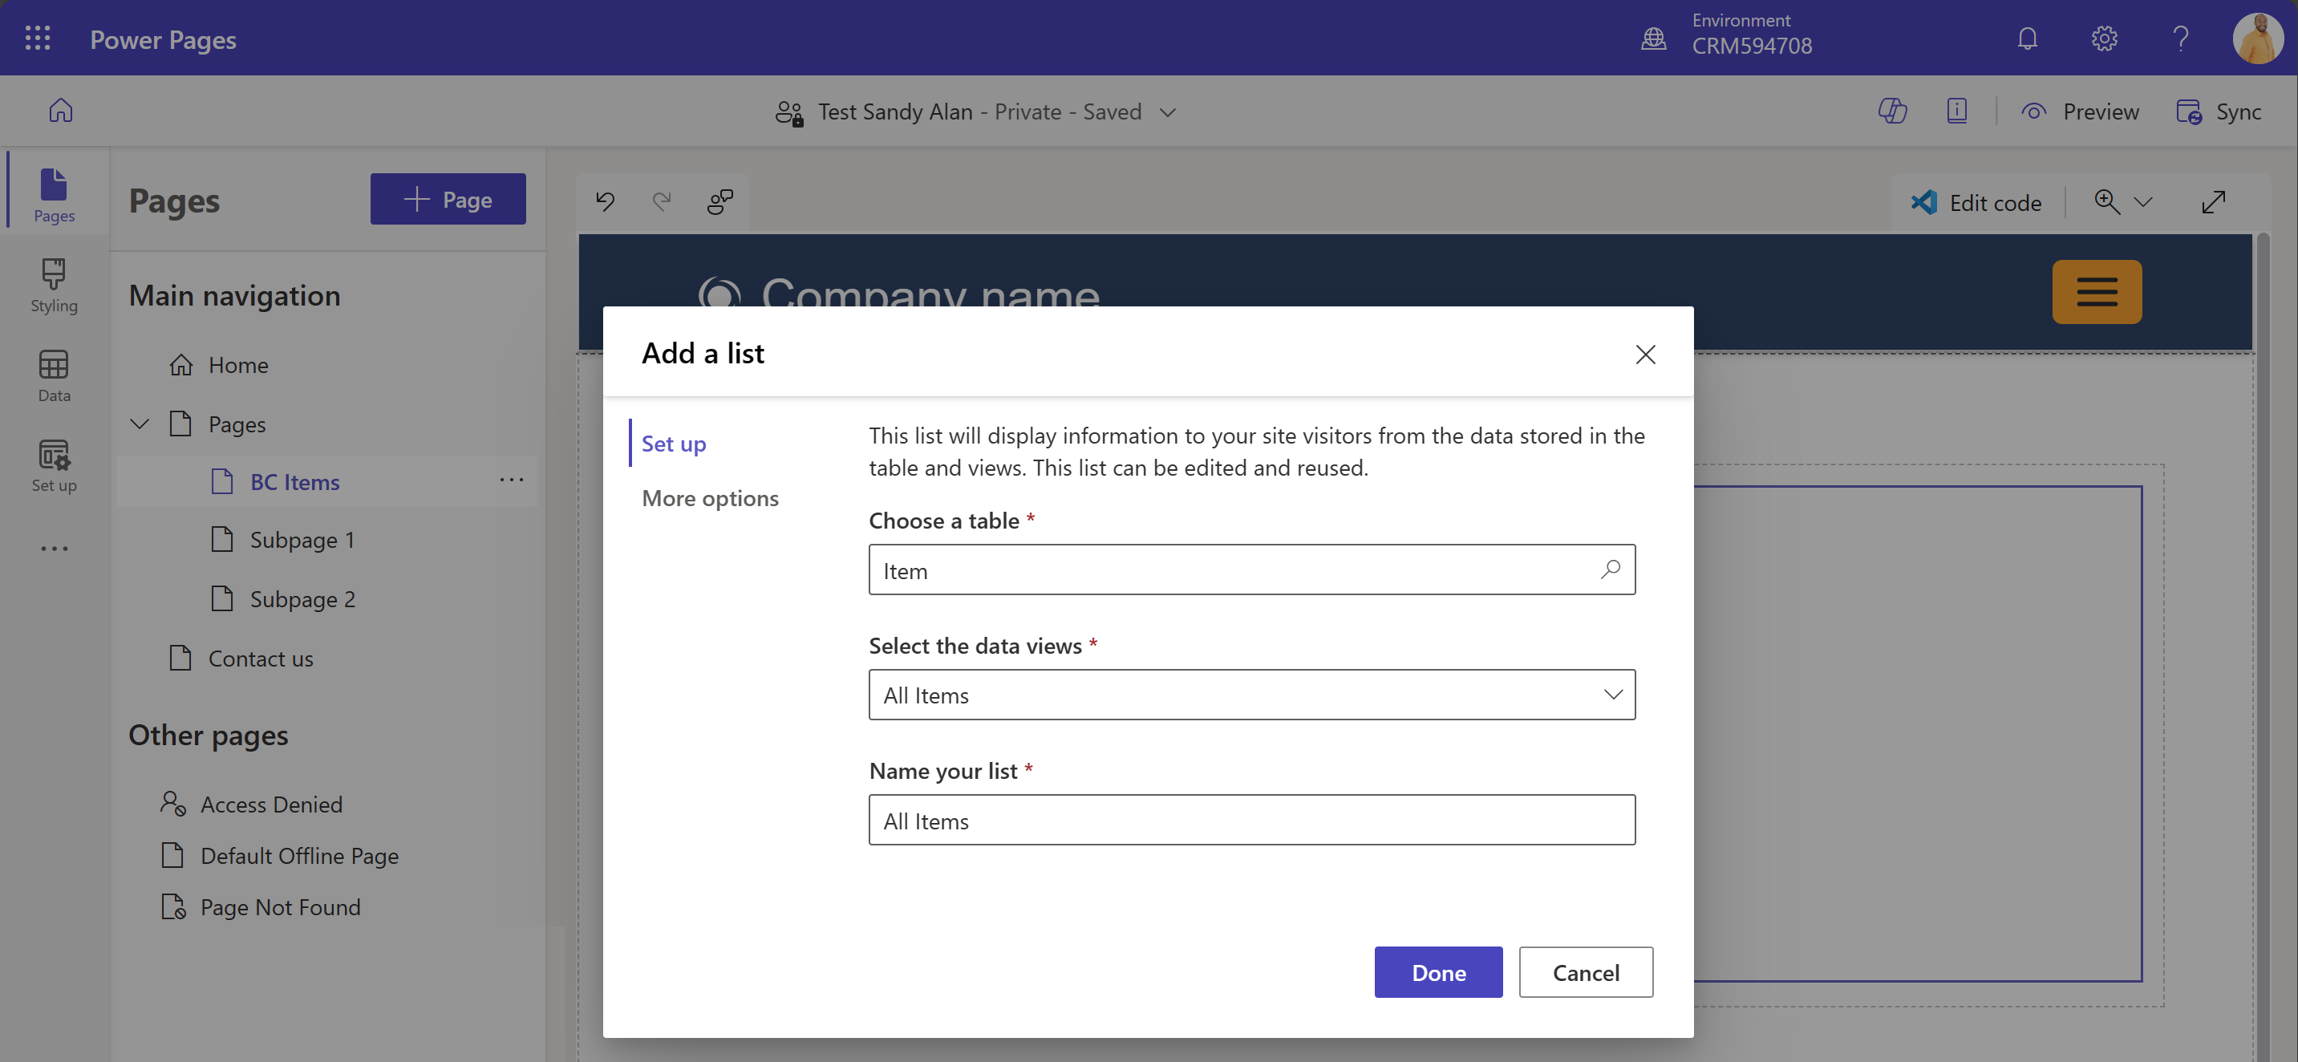Undo the last action
The image size is (2298, 1062).
point(605,201)
